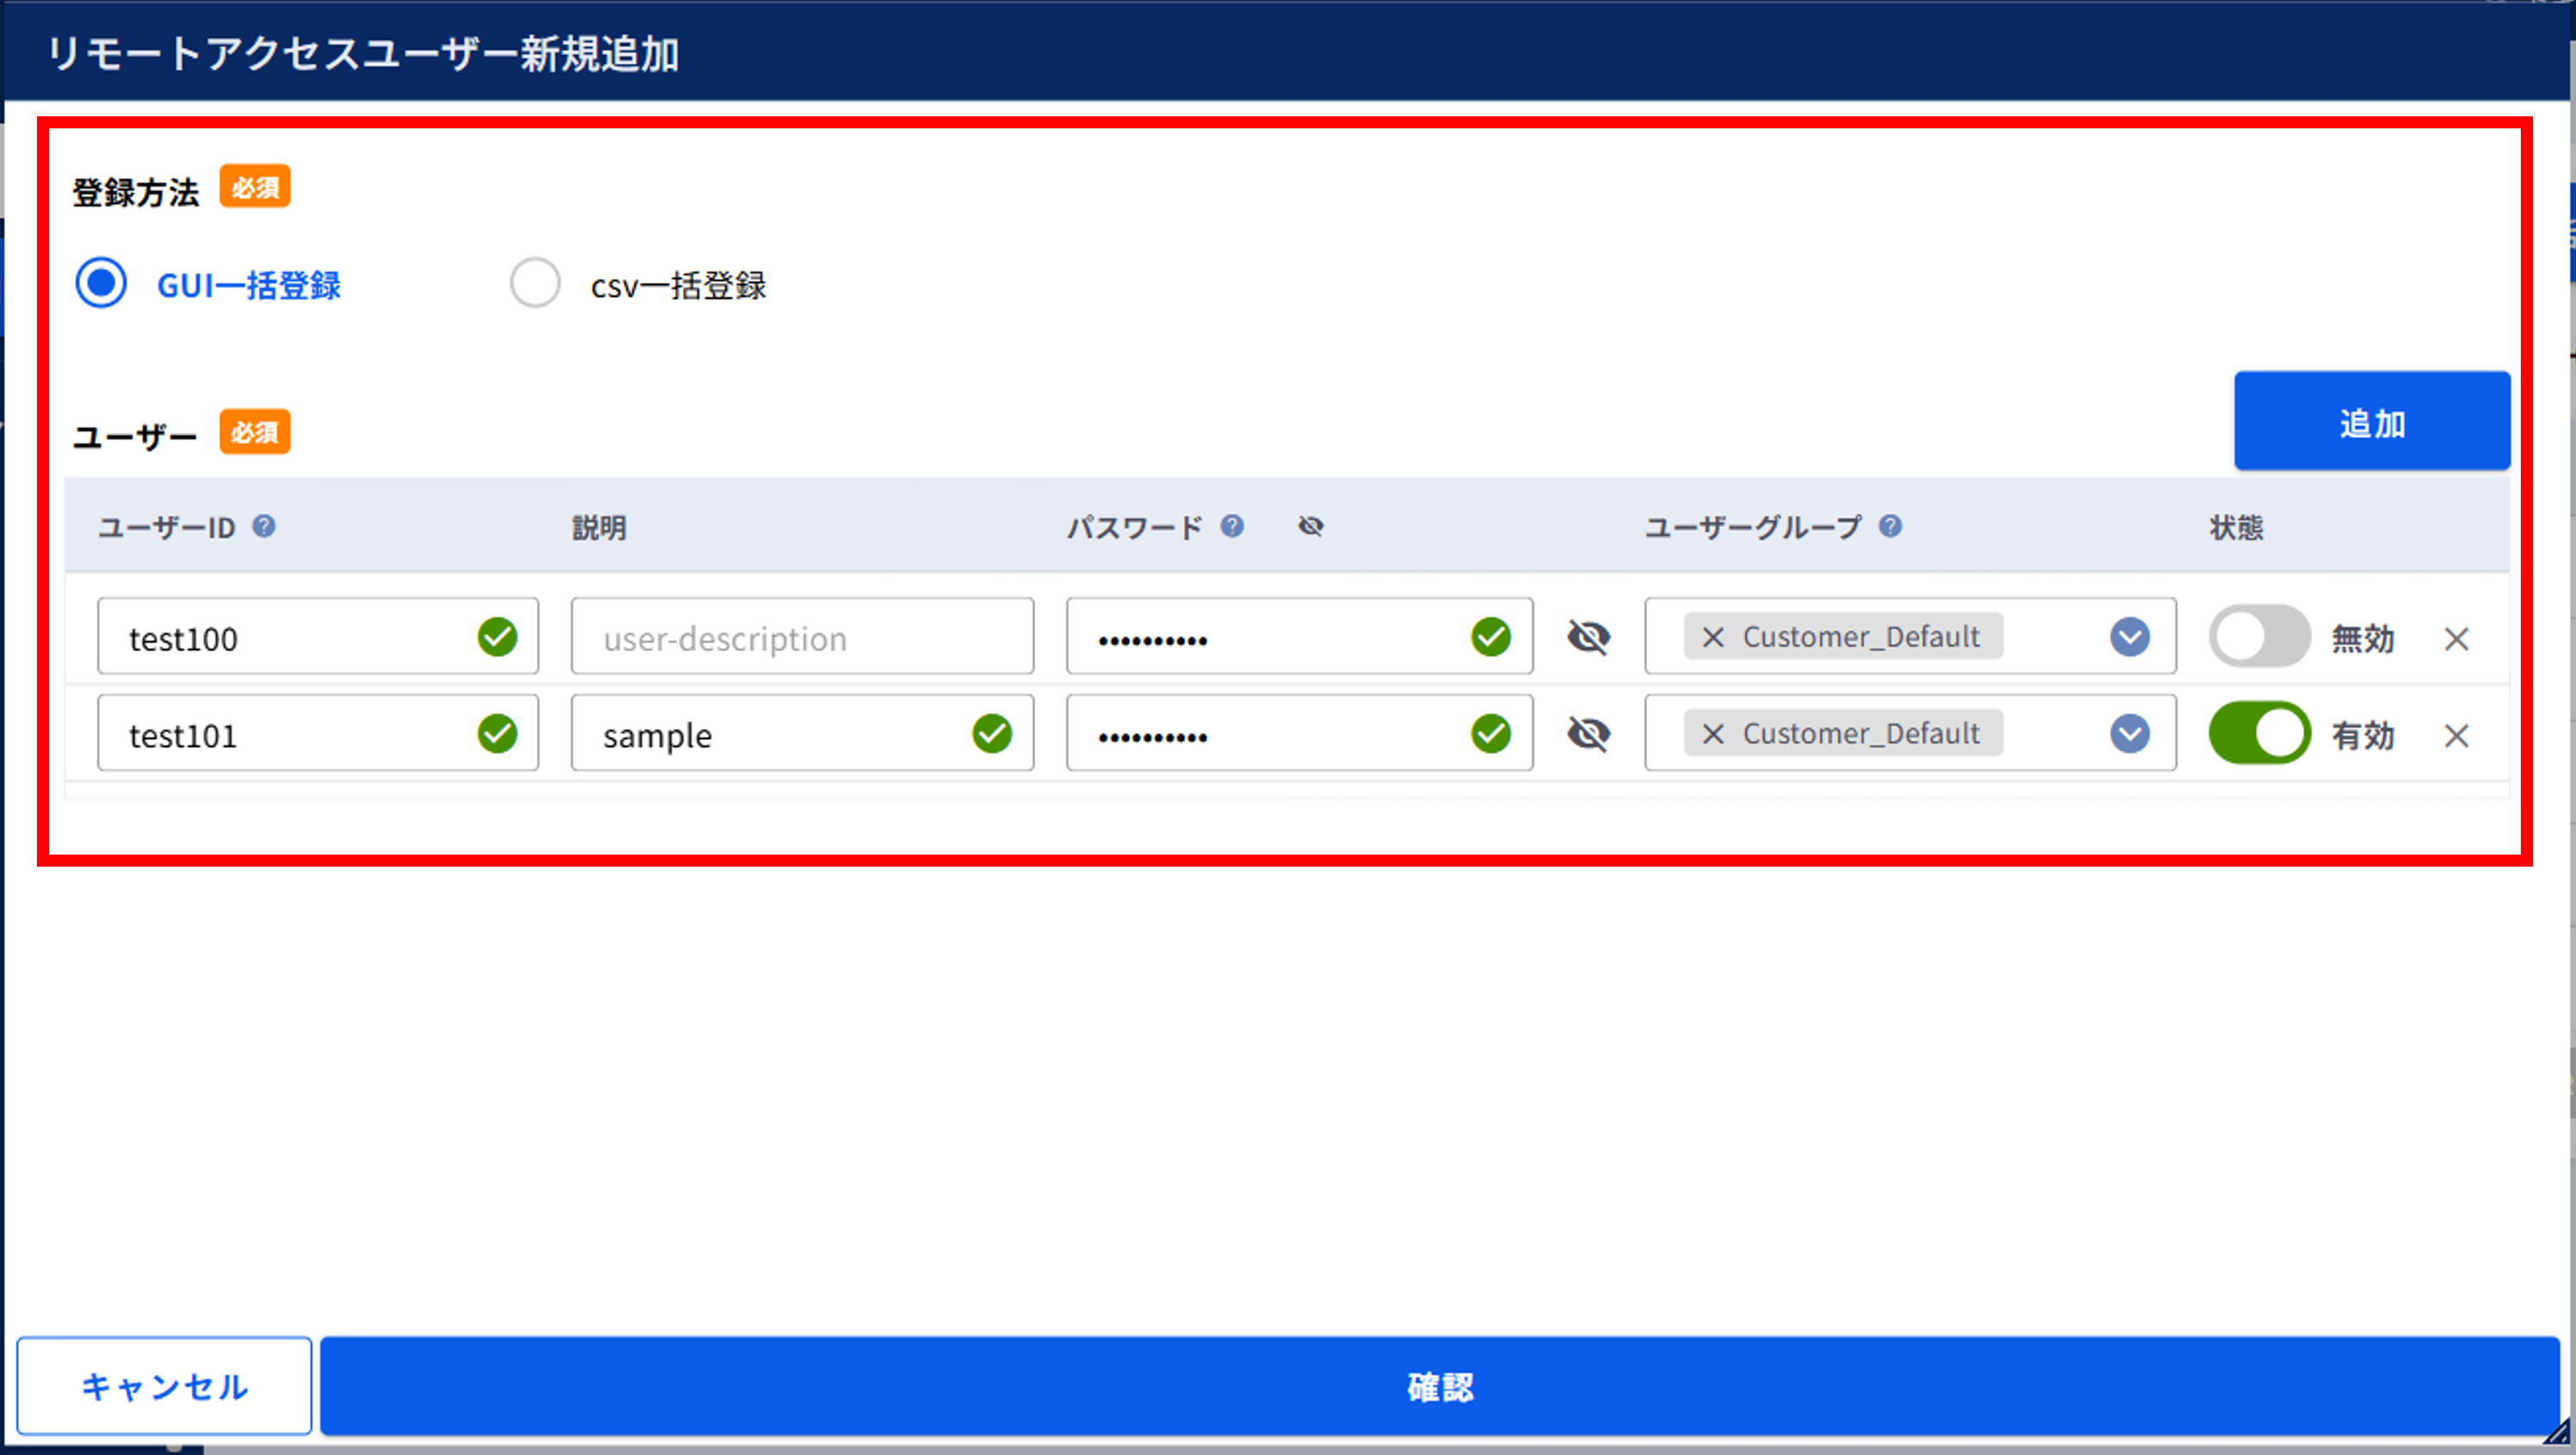The image size is (2576, 1455).
Task: Open the user group help icon
Action: click(1890, 526)
